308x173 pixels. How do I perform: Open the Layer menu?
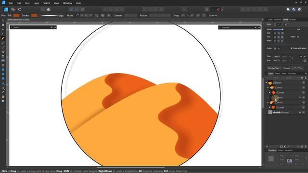tap(37, 3)
